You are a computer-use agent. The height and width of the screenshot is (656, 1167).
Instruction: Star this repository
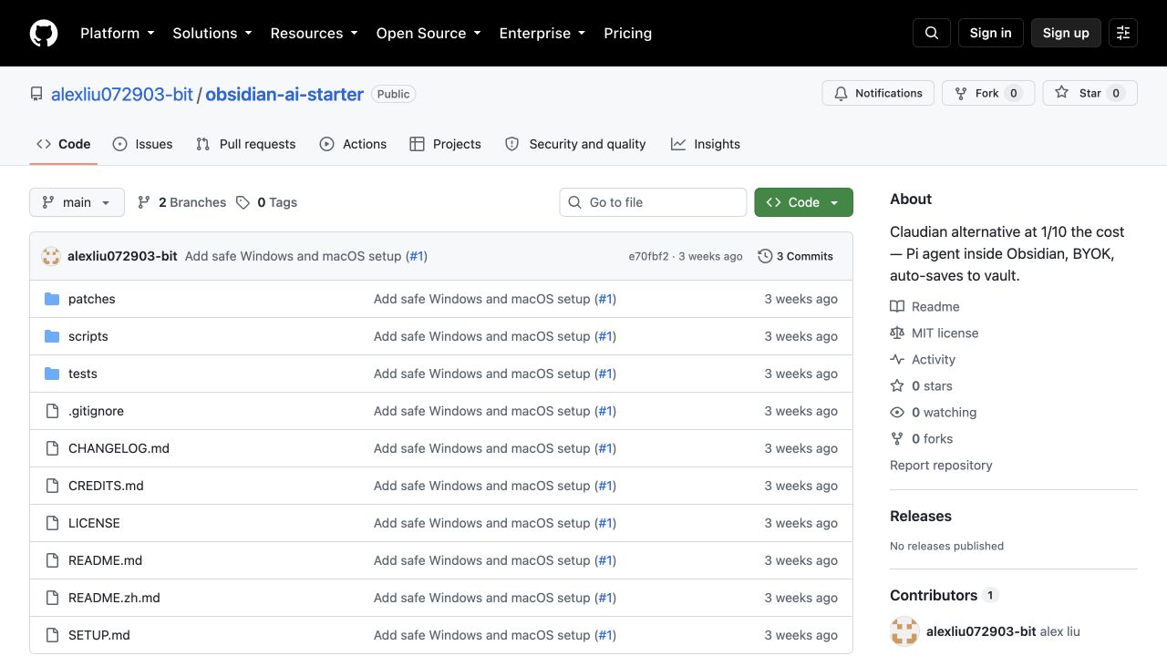(x=1090, y=93)
